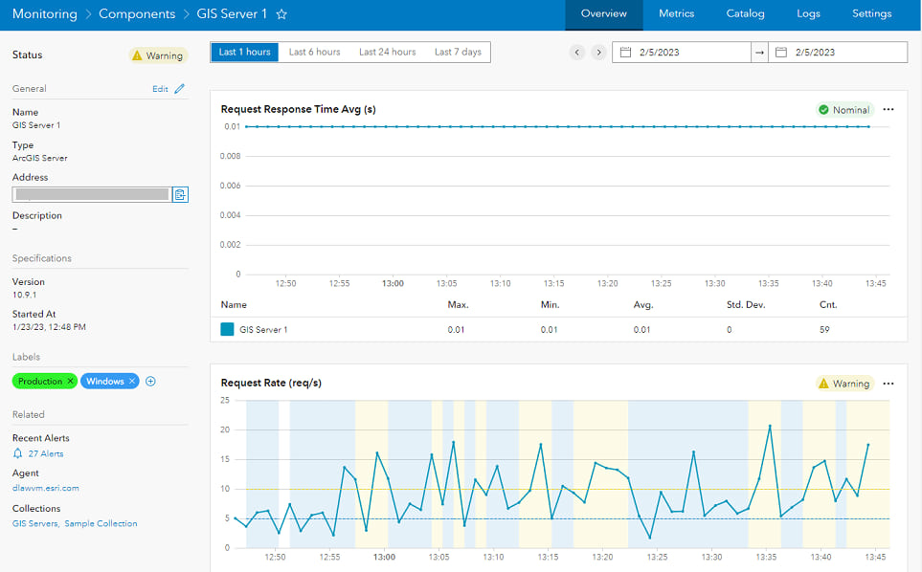Switch to the Logs tab

808,14
